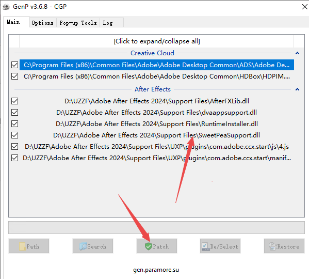Screen dimensions: 309x279
Task: Select the RuntimeInstaller.dll file row
Action: pos(157,124)
